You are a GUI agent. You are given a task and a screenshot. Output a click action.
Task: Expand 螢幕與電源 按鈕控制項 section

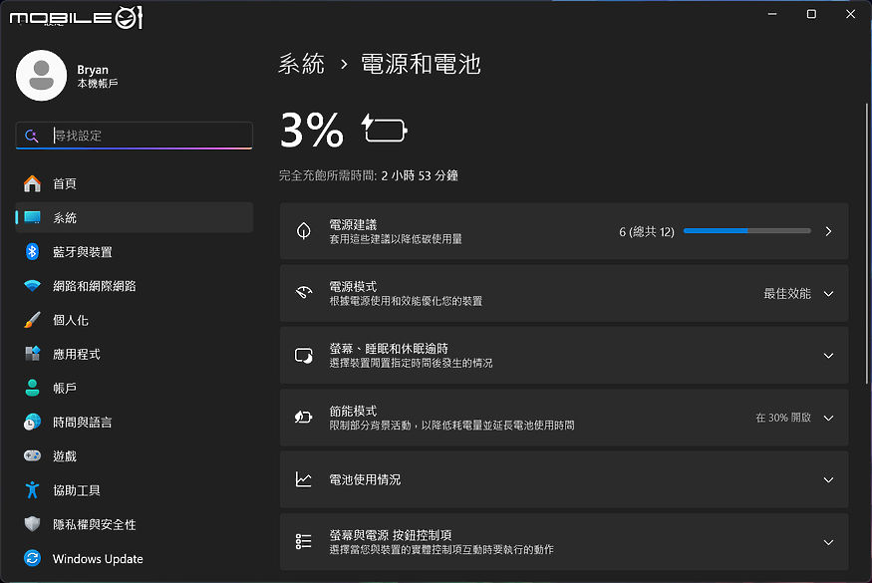click(564, 542)
